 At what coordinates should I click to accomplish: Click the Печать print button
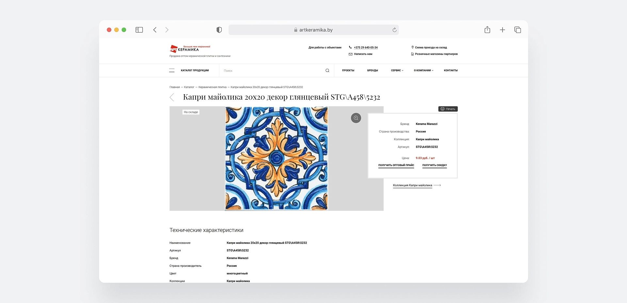pos(448,109)
